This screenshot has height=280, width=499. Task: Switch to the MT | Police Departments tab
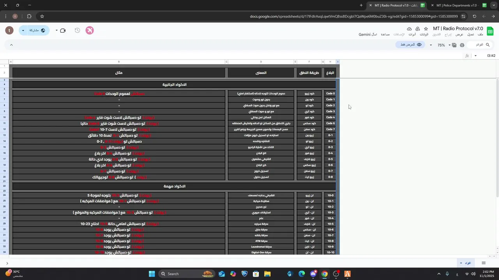pos(457,5)
